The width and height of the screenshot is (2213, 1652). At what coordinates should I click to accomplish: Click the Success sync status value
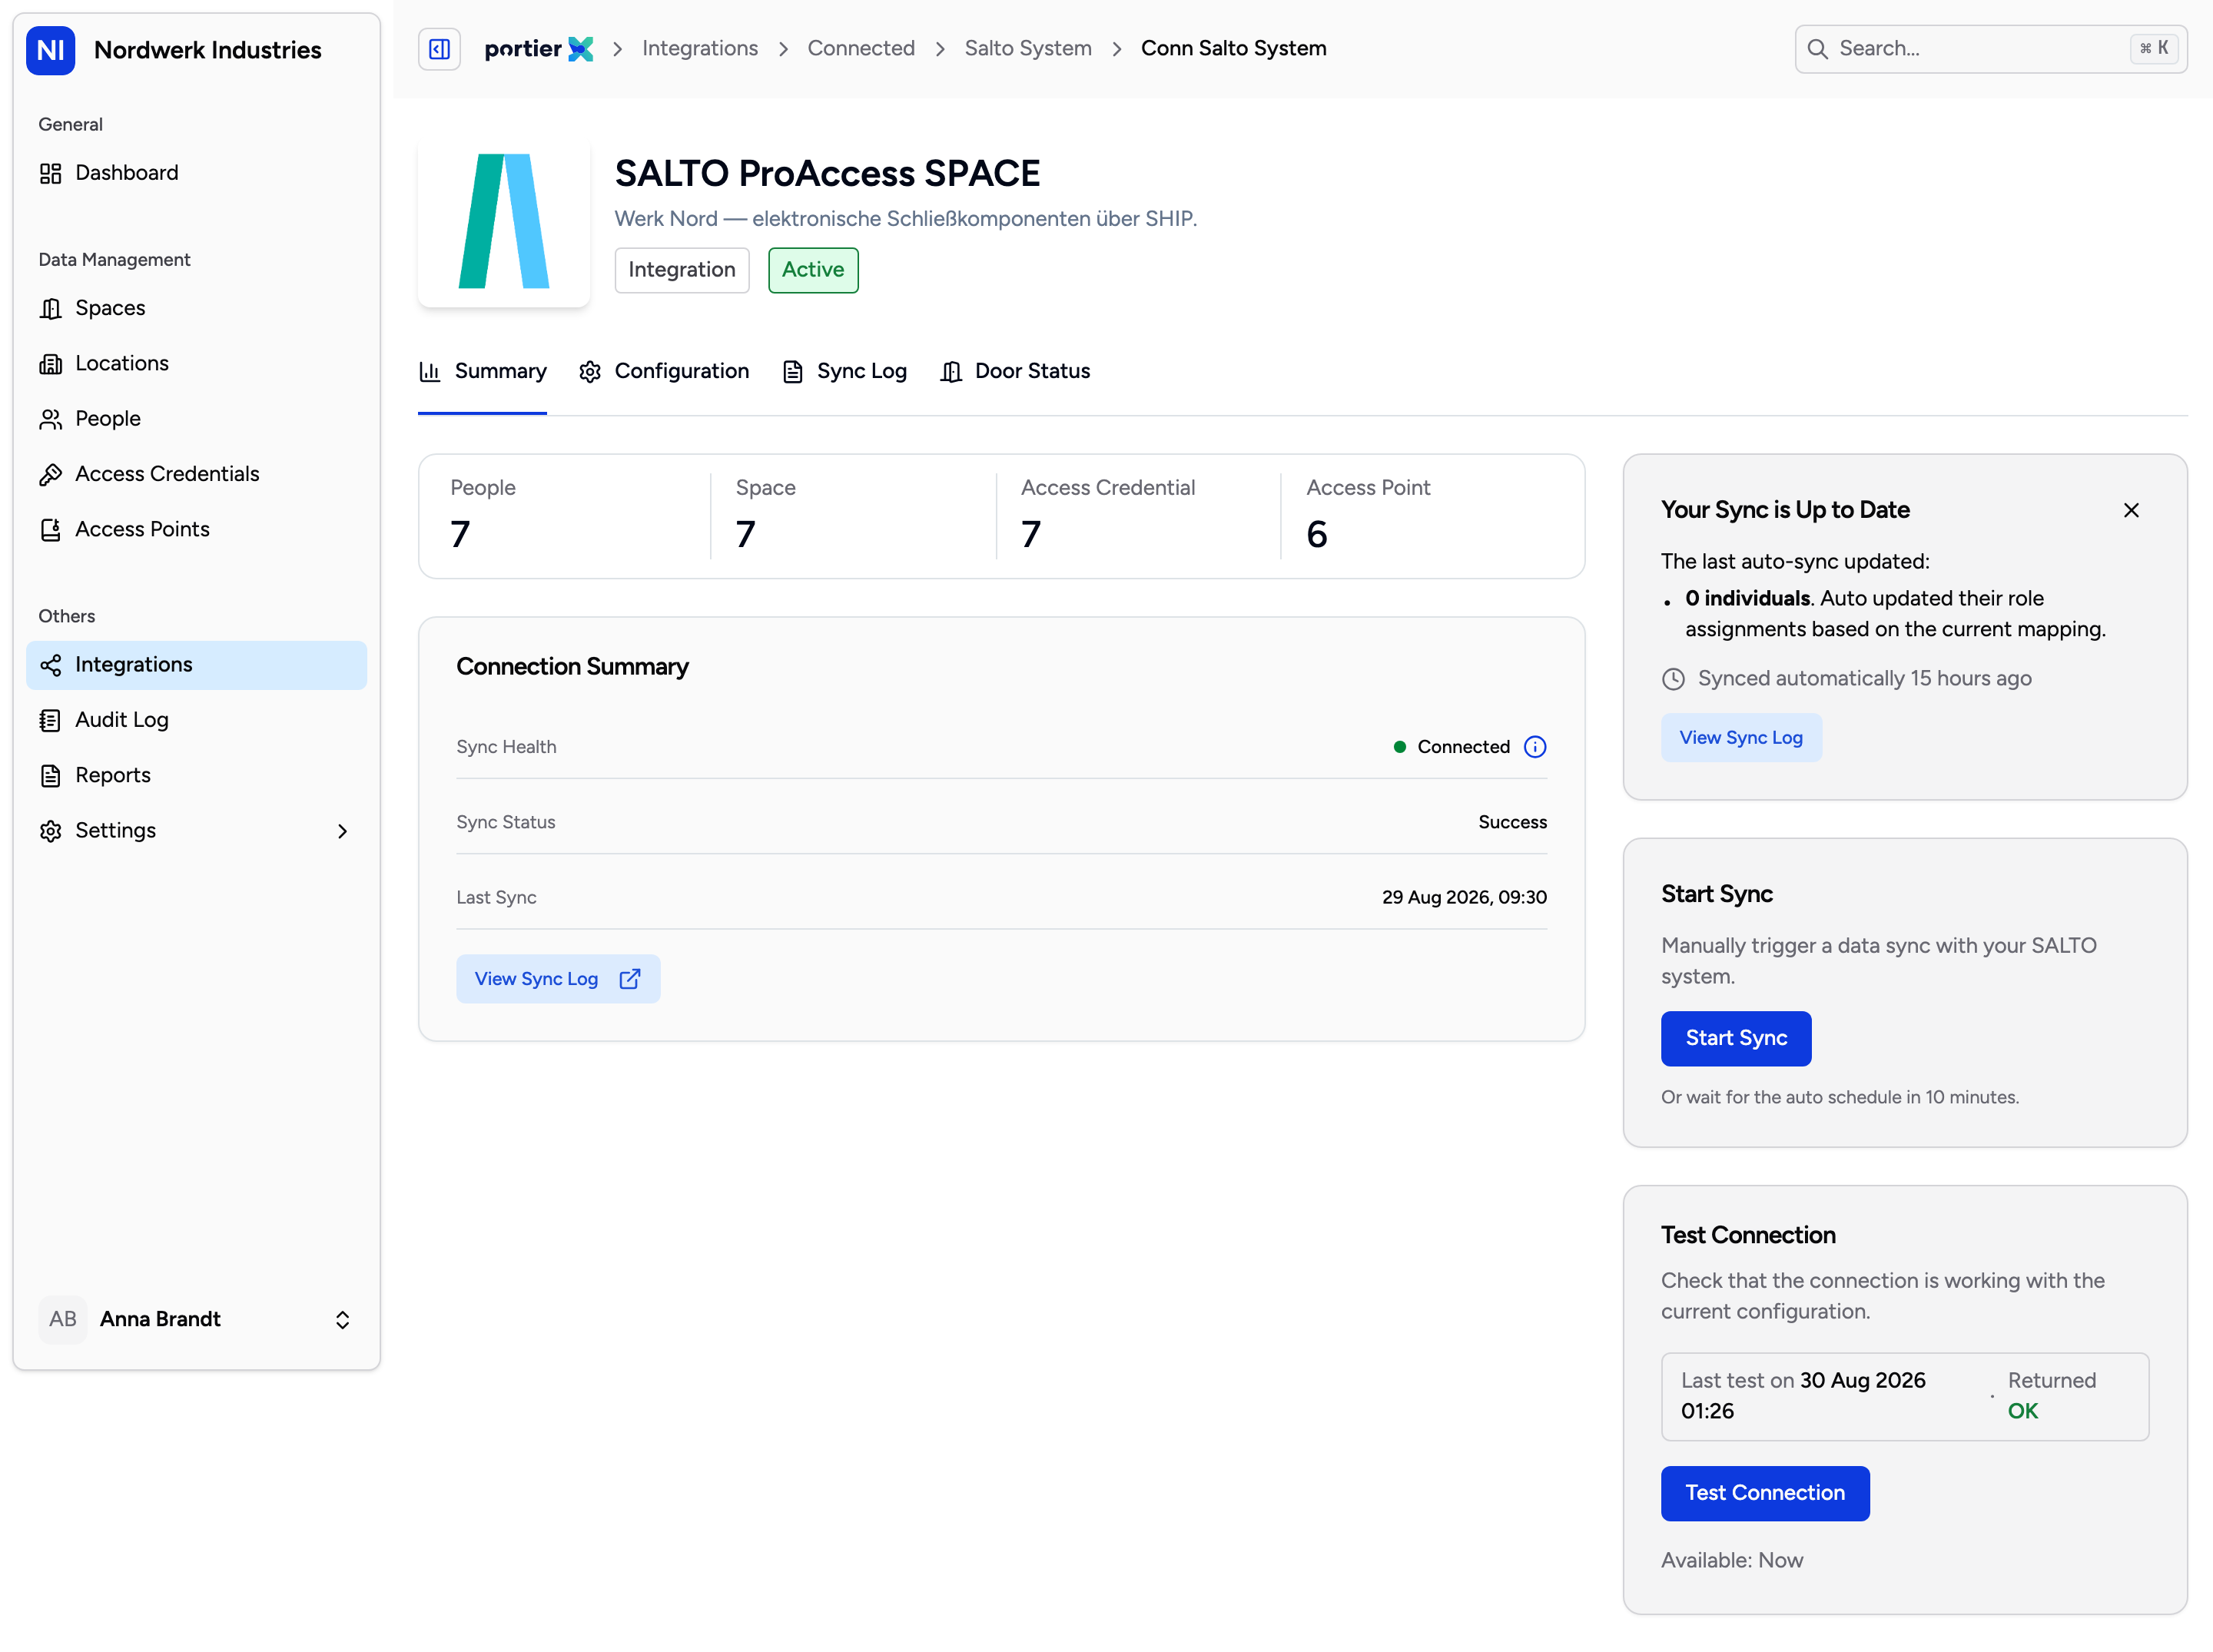1512,823
